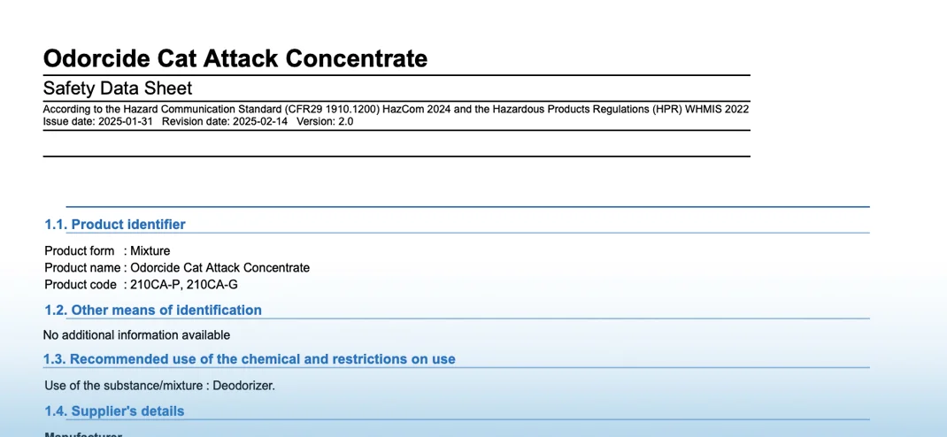The image size is (947, 437).
Task: Click the Safety Data Sheet subtitle
Action: (118, 88)
